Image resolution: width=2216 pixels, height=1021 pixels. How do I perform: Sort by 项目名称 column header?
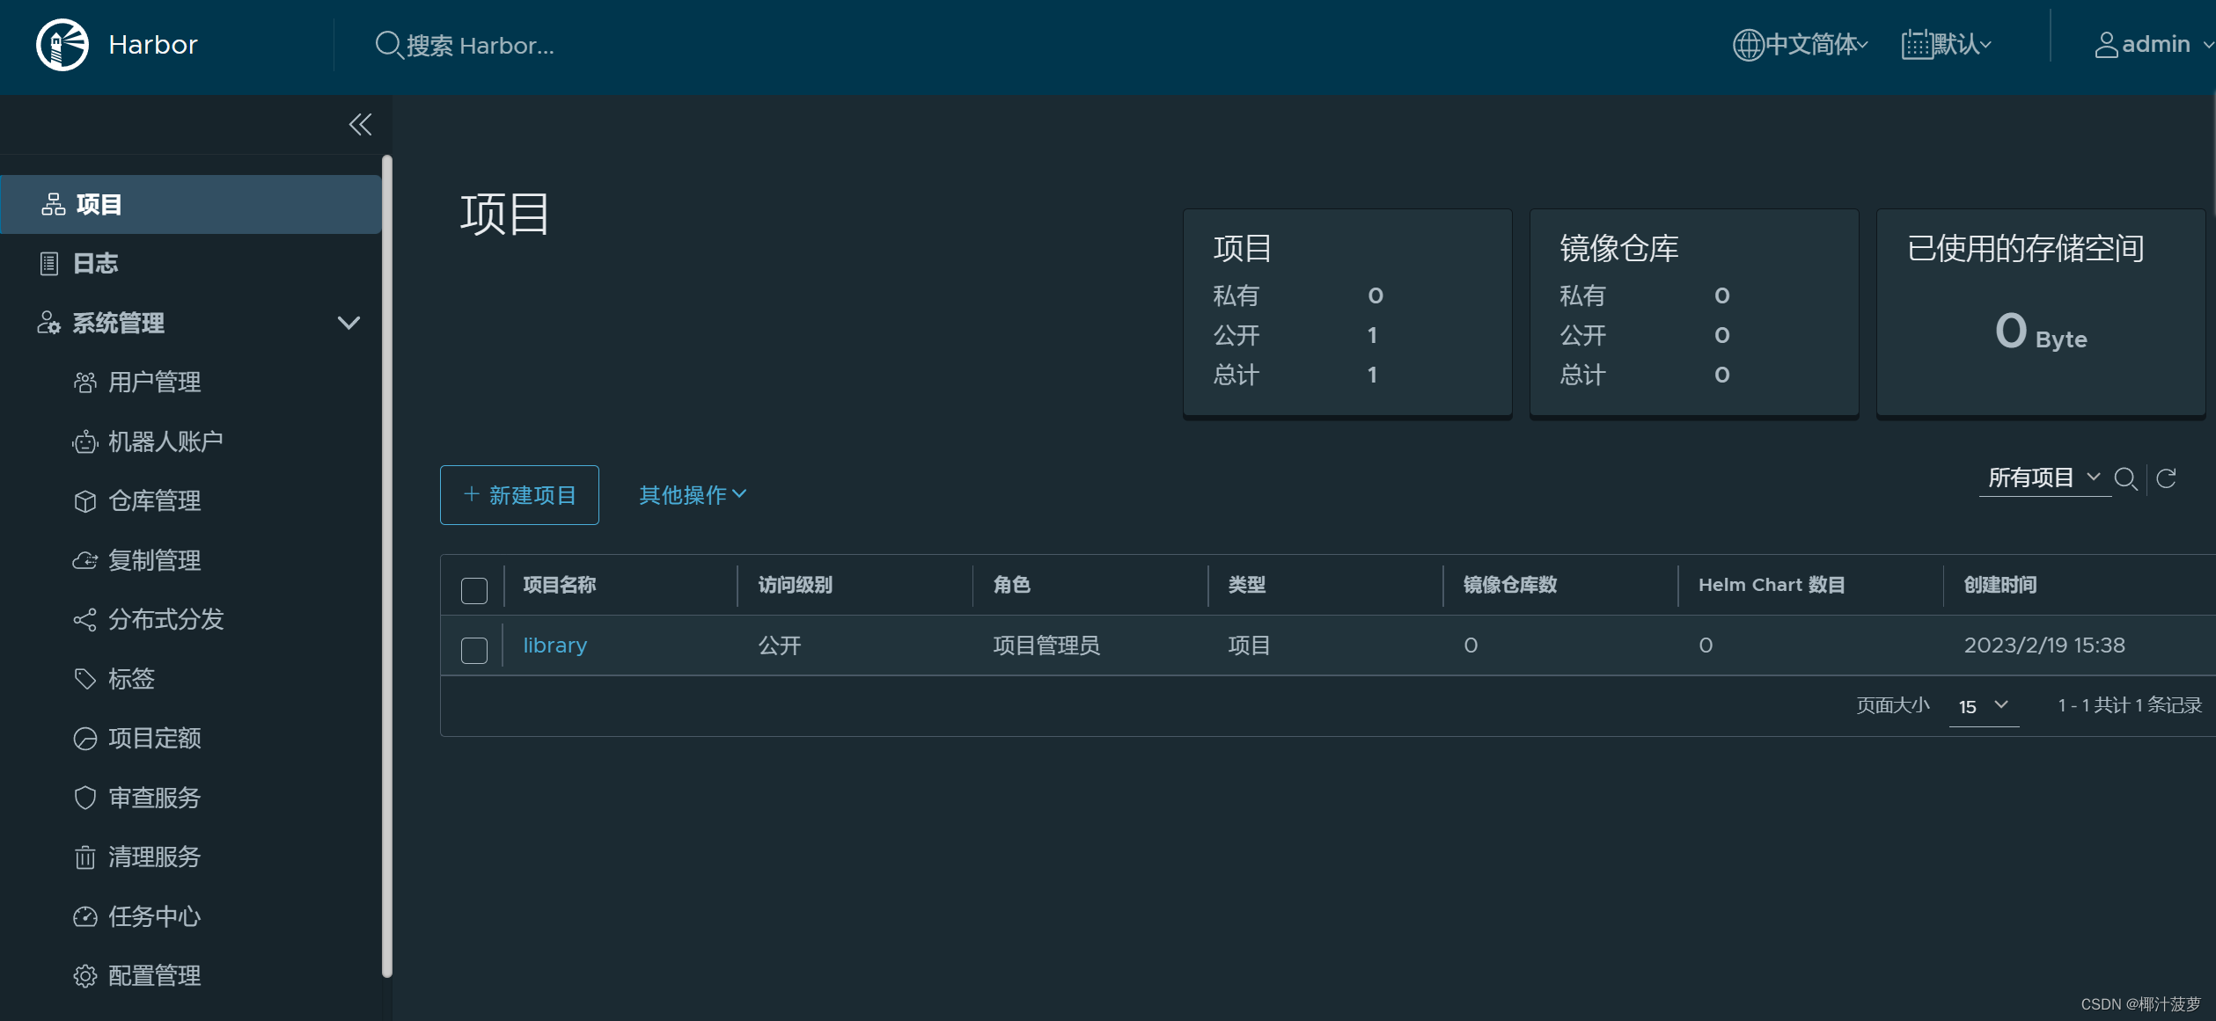(x=560, y=585)
